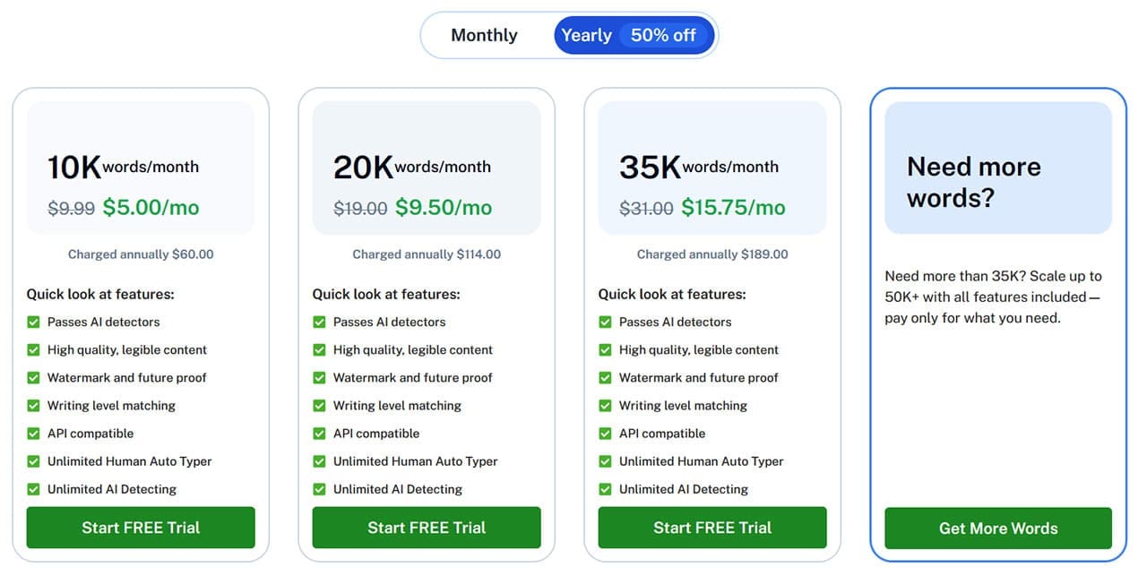Click 20K plan Unlimited AI Detecting checkmark

[x=319, y=489]
